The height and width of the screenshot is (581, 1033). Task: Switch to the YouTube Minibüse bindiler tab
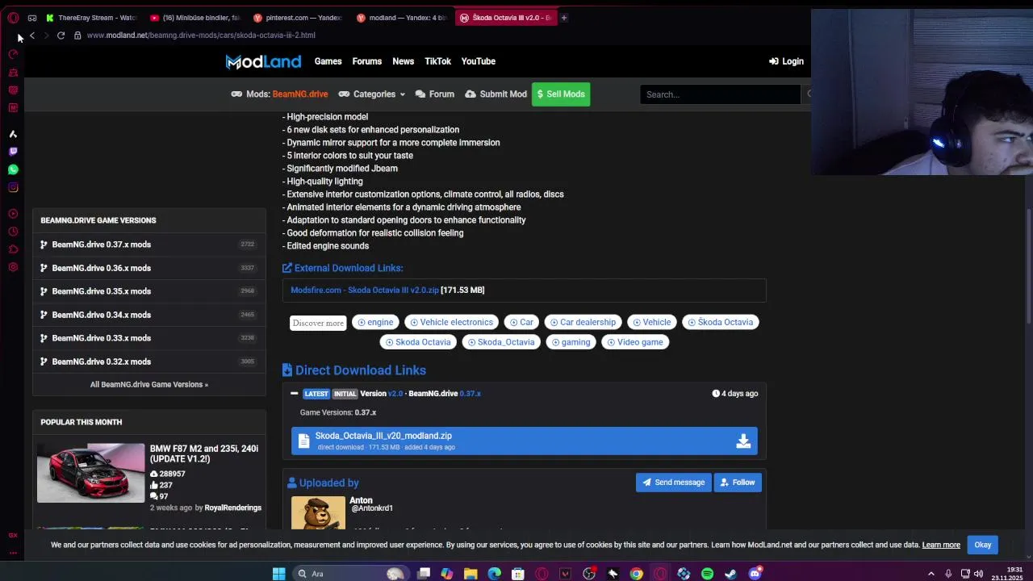coord(194,17)
